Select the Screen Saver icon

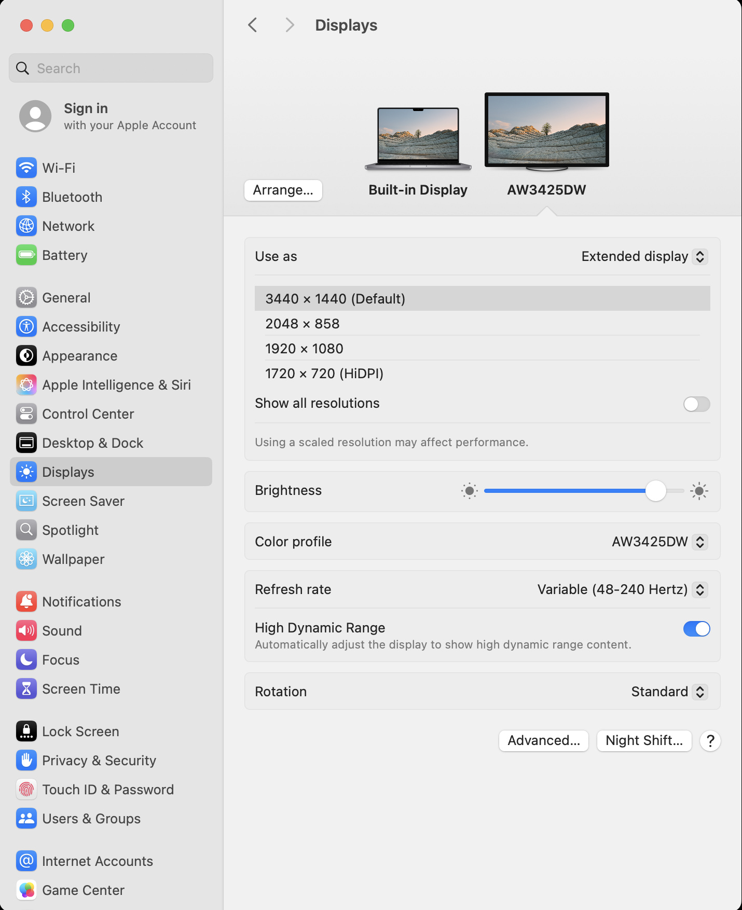tap(26, 501)
